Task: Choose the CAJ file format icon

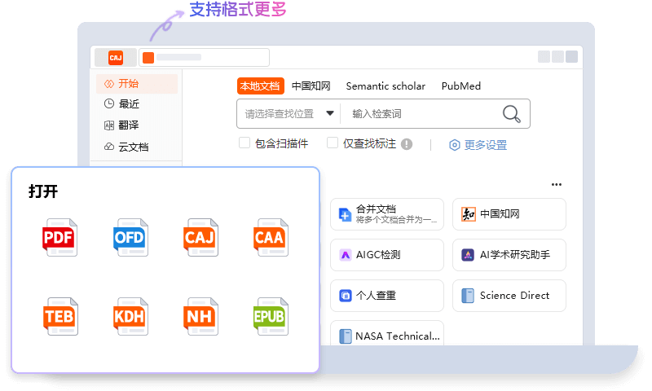Action: 200,237
